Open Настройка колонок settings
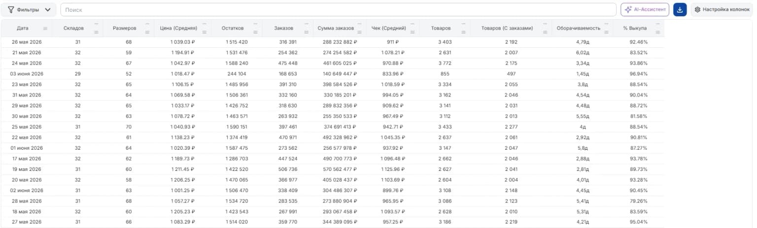757x228 pixels. click(722, 9)
